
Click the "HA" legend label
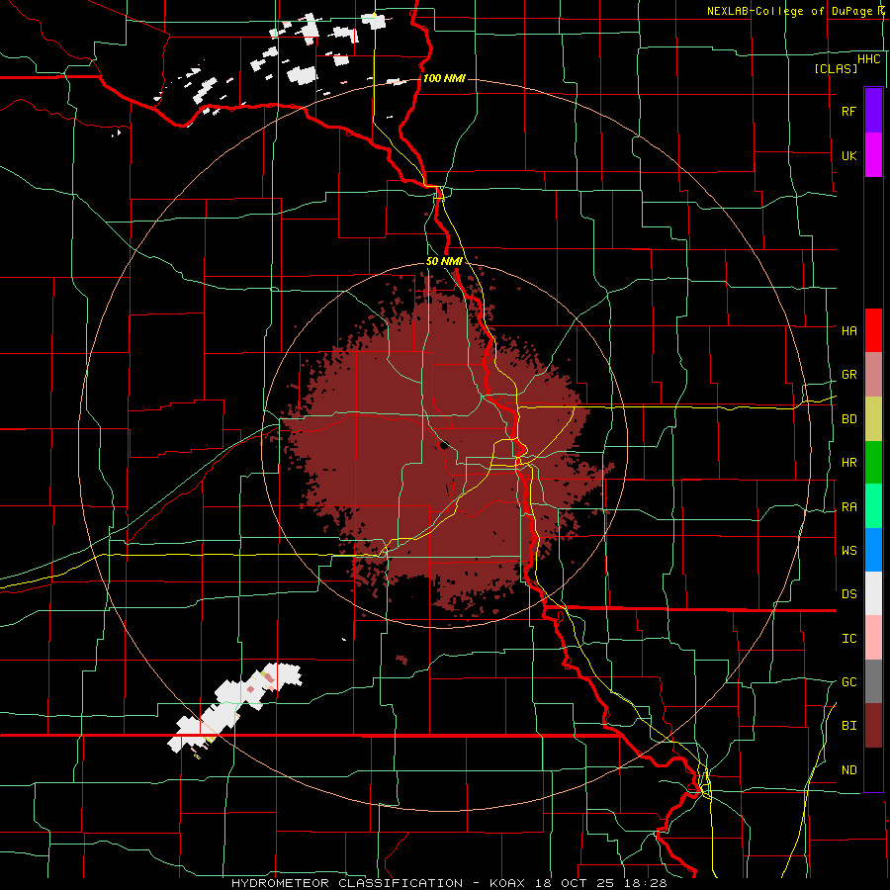848,331
